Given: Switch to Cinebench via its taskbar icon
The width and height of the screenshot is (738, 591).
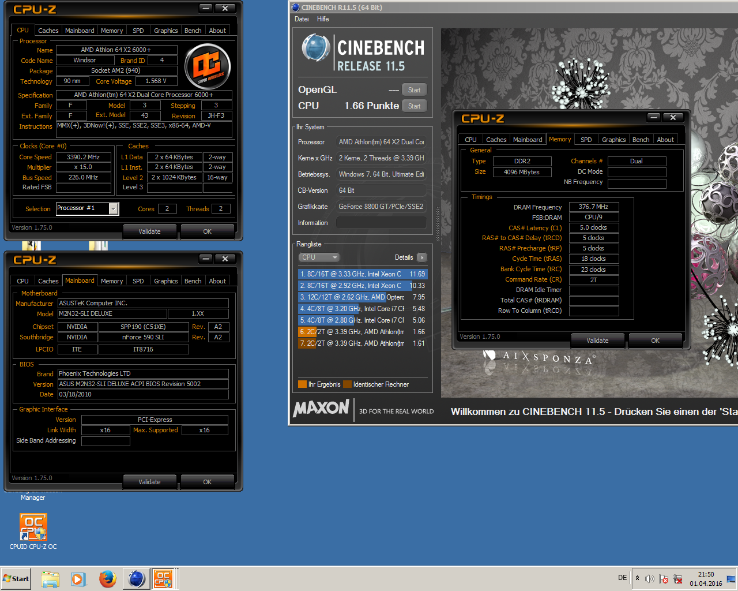Looking at the screenshot, I should (x=137, y=579).
